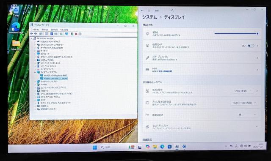Expand キーボード node in device tree
271x161 pixels.
click(35, 51)
